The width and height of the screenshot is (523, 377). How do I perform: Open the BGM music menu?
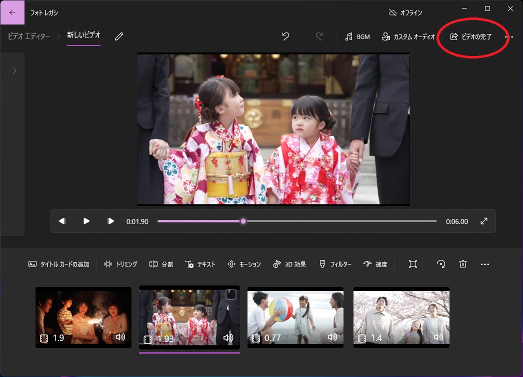click(357, 36)
